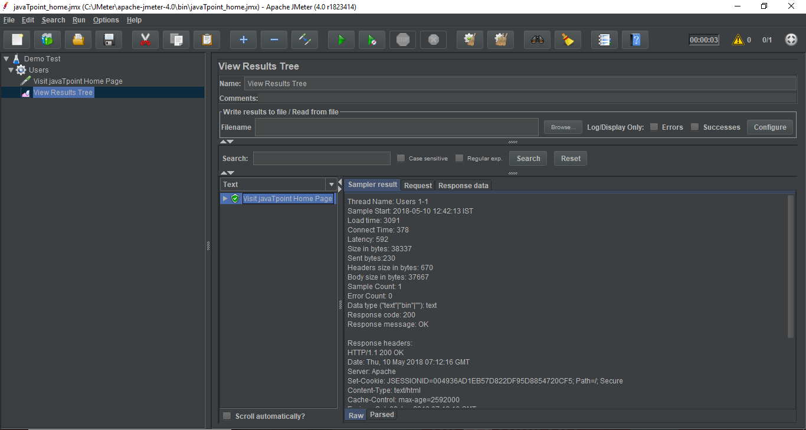
Task: Click the Paste clipboard icon
Action: point(207,40)
